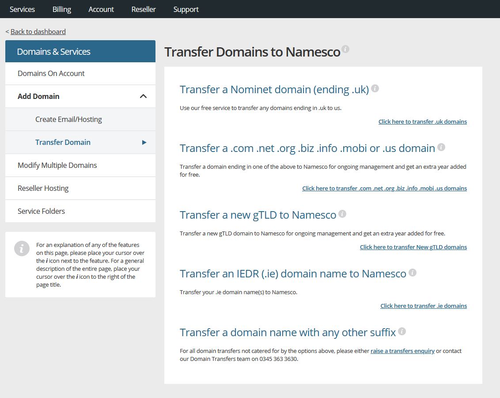This screenshot has width=500, height=398.
Task: Collapse the Add Domain chevron
Action: (144, 96)
